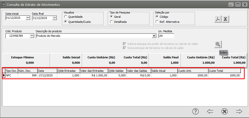This screenshot has height=118, width=249.
Task: Select the Quantidade radio option
Action: tap(66, 17)
